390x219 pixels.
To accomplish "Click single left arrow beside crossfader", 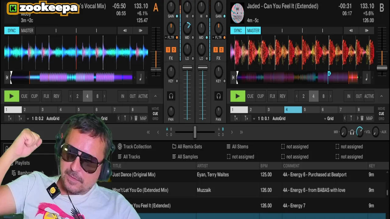I will (158, 132).
